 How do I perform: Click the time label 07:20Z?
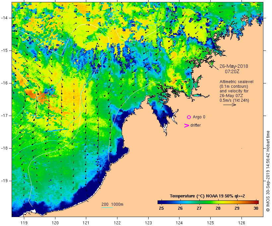232,71
